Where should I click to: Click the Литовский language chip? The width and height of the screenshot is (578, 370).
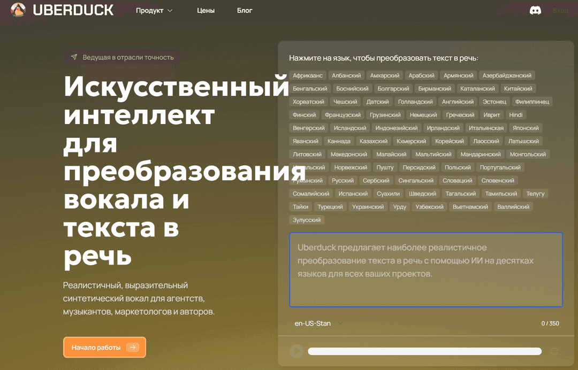[x=307, y=155]
